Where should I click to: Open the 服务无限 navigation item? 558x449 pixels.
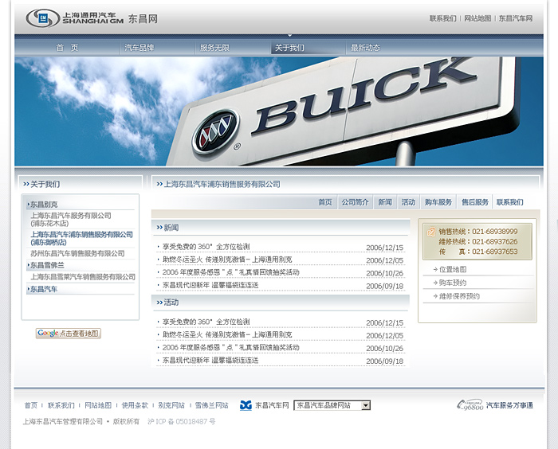coord(214,48)
